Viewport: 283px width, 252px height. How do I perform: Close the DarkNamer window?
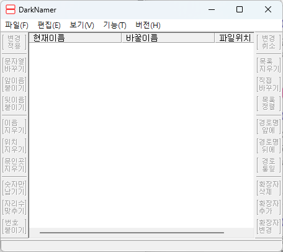[x=268, y=9]
